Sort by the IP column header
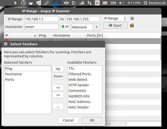 click(x=20, y=35)
